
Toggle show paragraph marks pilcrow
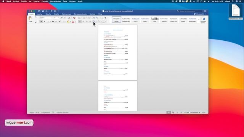(105, 18)
